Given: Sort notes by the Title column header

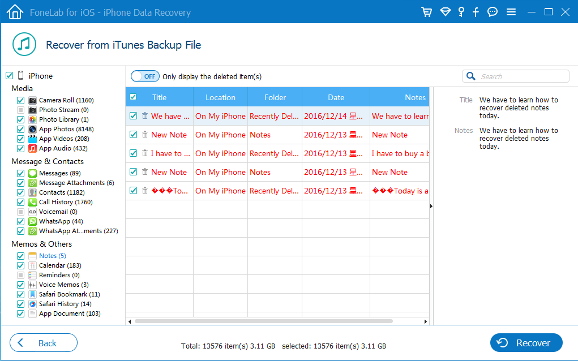Looking at the screenshot, I should [159, 97].
